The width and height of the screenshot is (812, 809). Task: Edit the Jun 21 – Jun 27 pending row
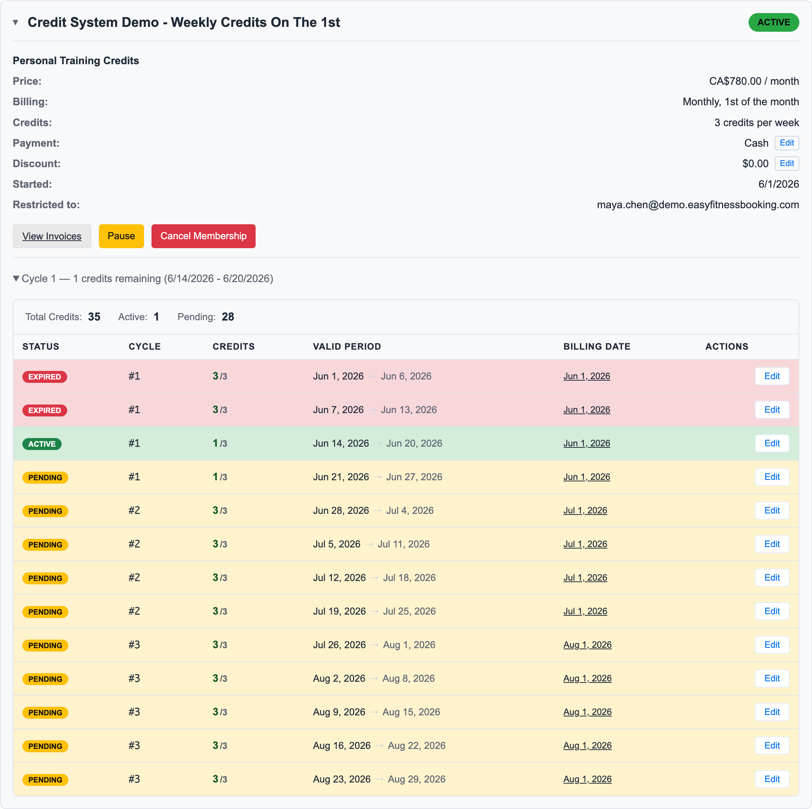click(x=772, y=477)
